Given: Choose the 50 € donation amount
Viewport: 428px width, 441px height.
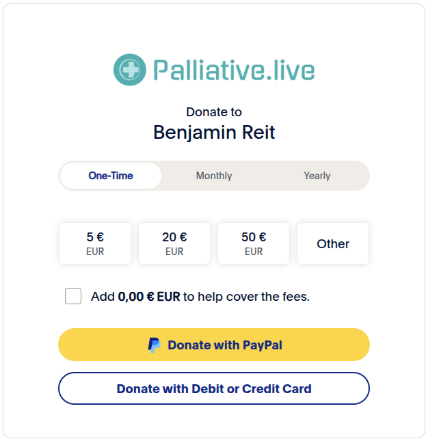Looking at the screenshot, I should point(254,243).
